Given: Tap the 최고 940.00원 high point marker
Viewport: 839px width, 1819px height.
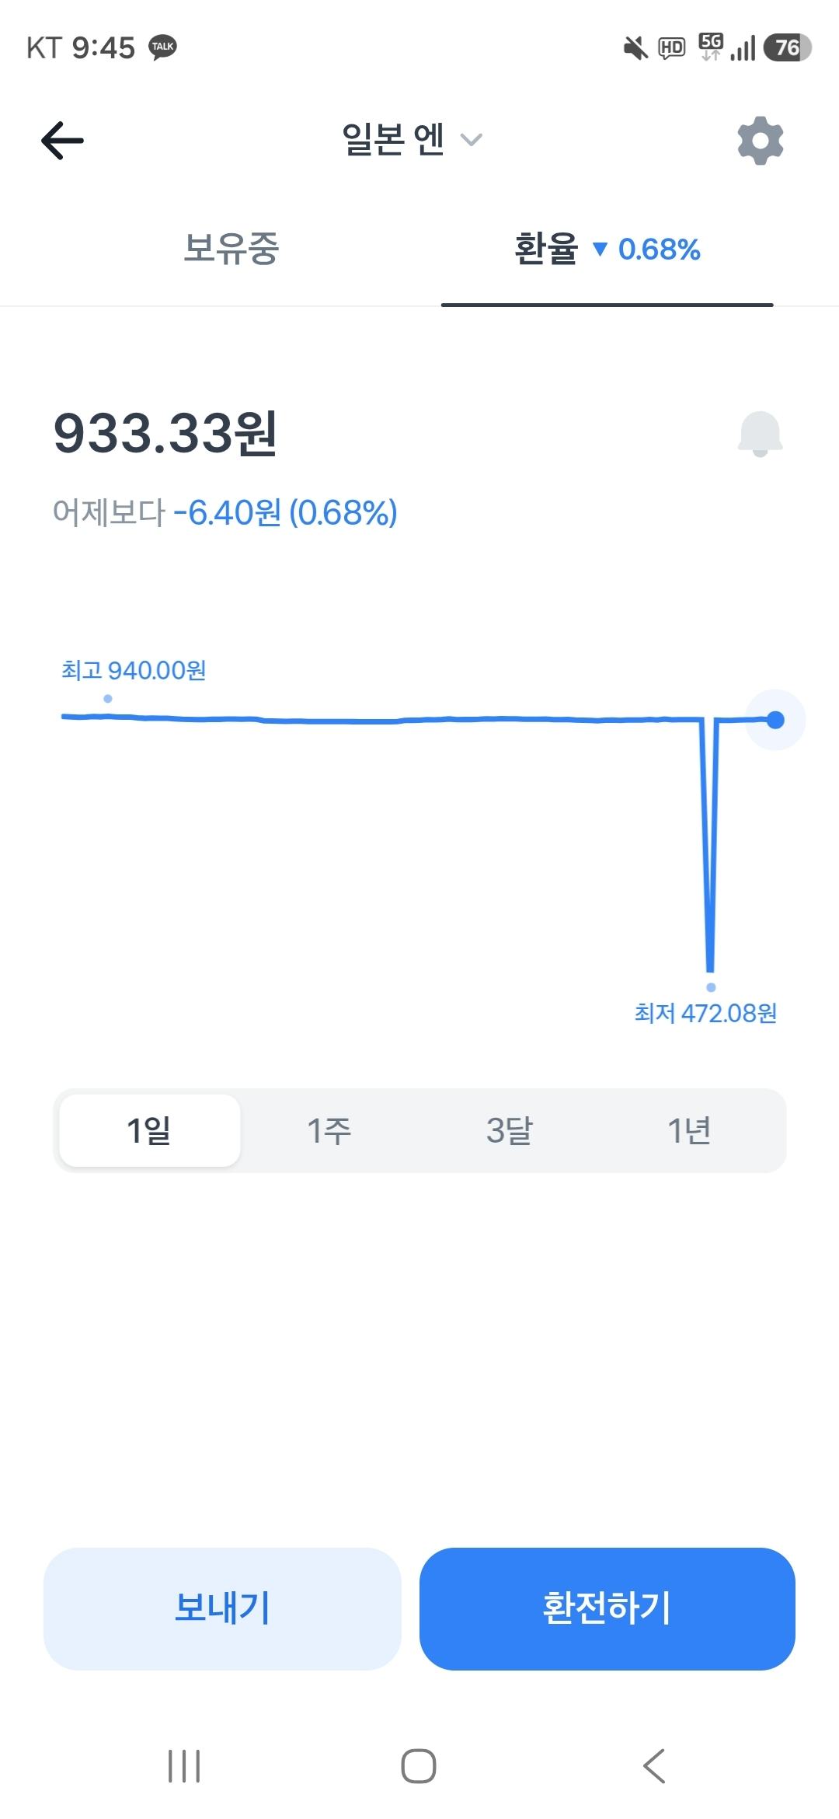Looking at the screenshot, I should (108, 698).
